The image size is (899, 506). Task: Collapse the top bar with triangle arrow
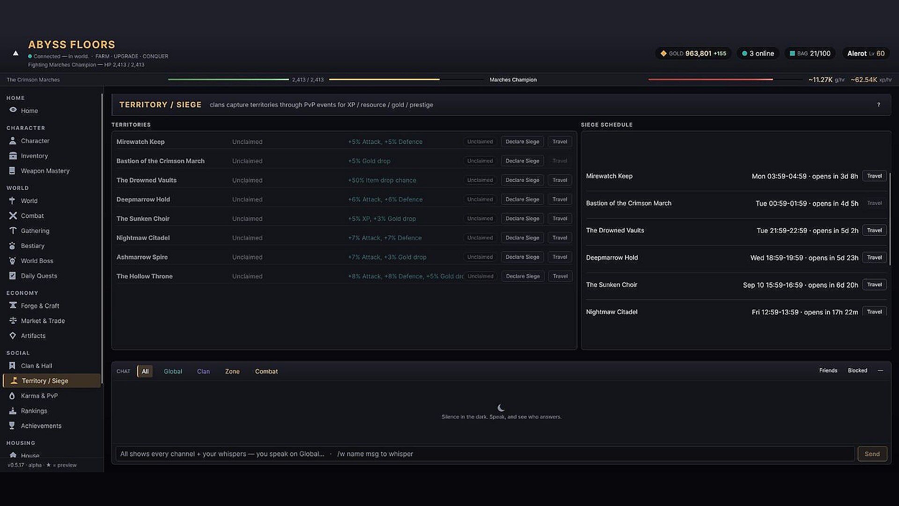(x=15, y=53)
